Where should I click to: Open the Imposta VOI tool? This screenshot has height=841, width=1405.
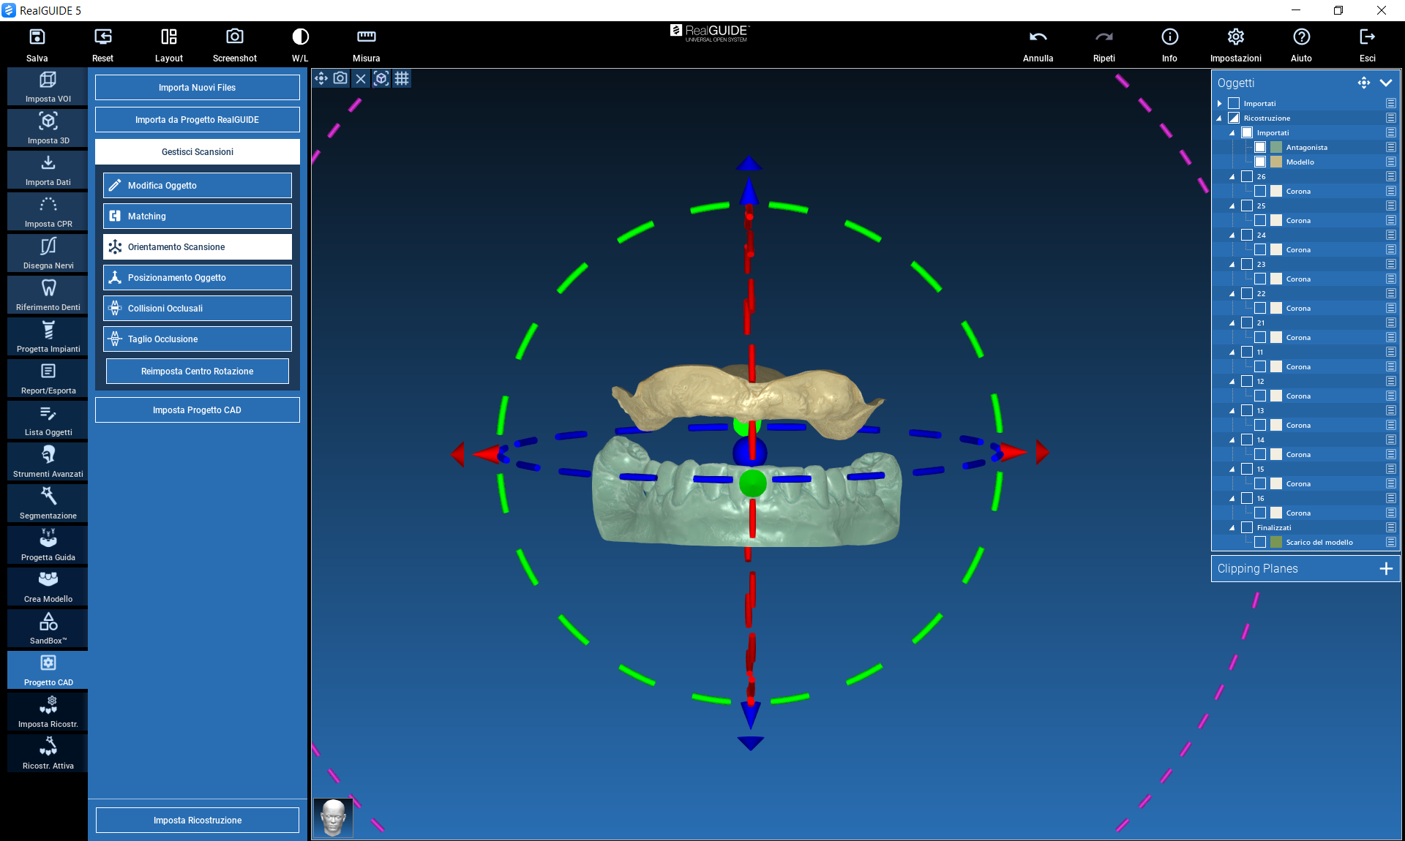point(48,87)
